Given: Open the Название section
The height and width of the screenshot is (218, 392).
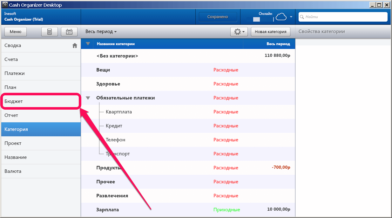Looking at the screenshot, I should pyautogui.click(x=40, y=157).
